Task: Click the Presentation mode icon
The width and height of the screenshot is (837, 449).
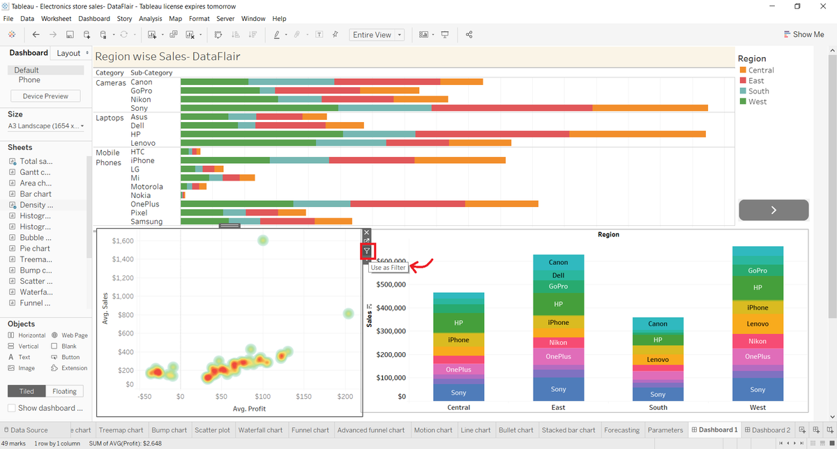Action: (x=445, y=34)
